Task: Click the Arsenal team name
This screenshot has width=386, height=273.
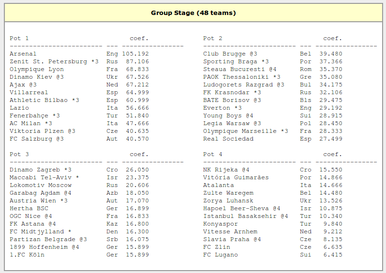Action: tap(23, 54)
